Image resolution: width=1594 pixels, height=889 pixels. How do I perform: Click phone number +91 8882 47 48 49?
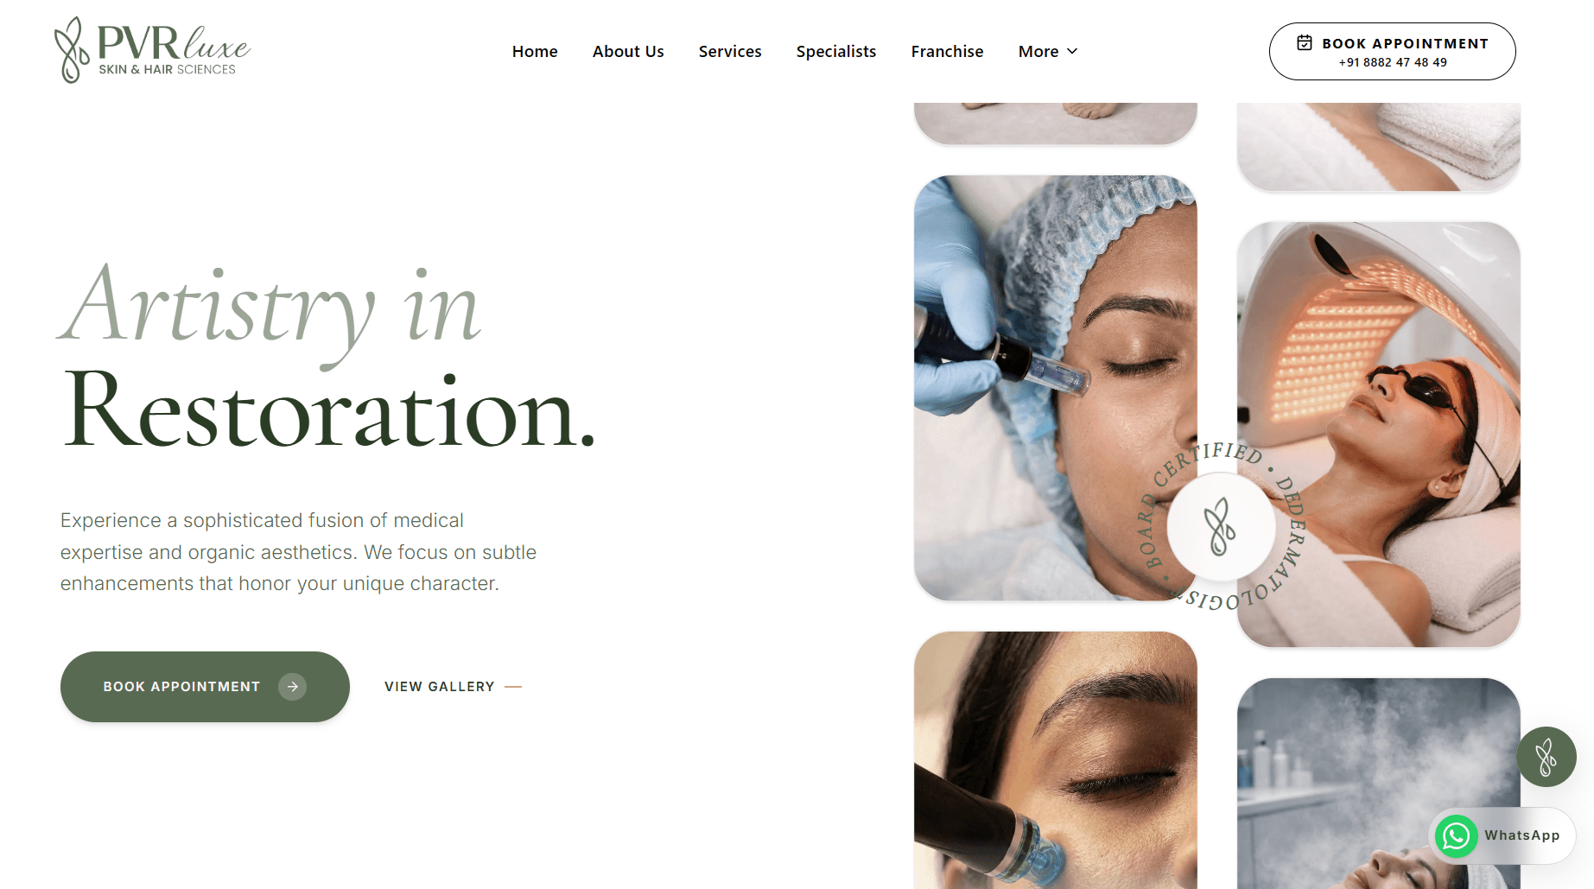pos(1393,62)
